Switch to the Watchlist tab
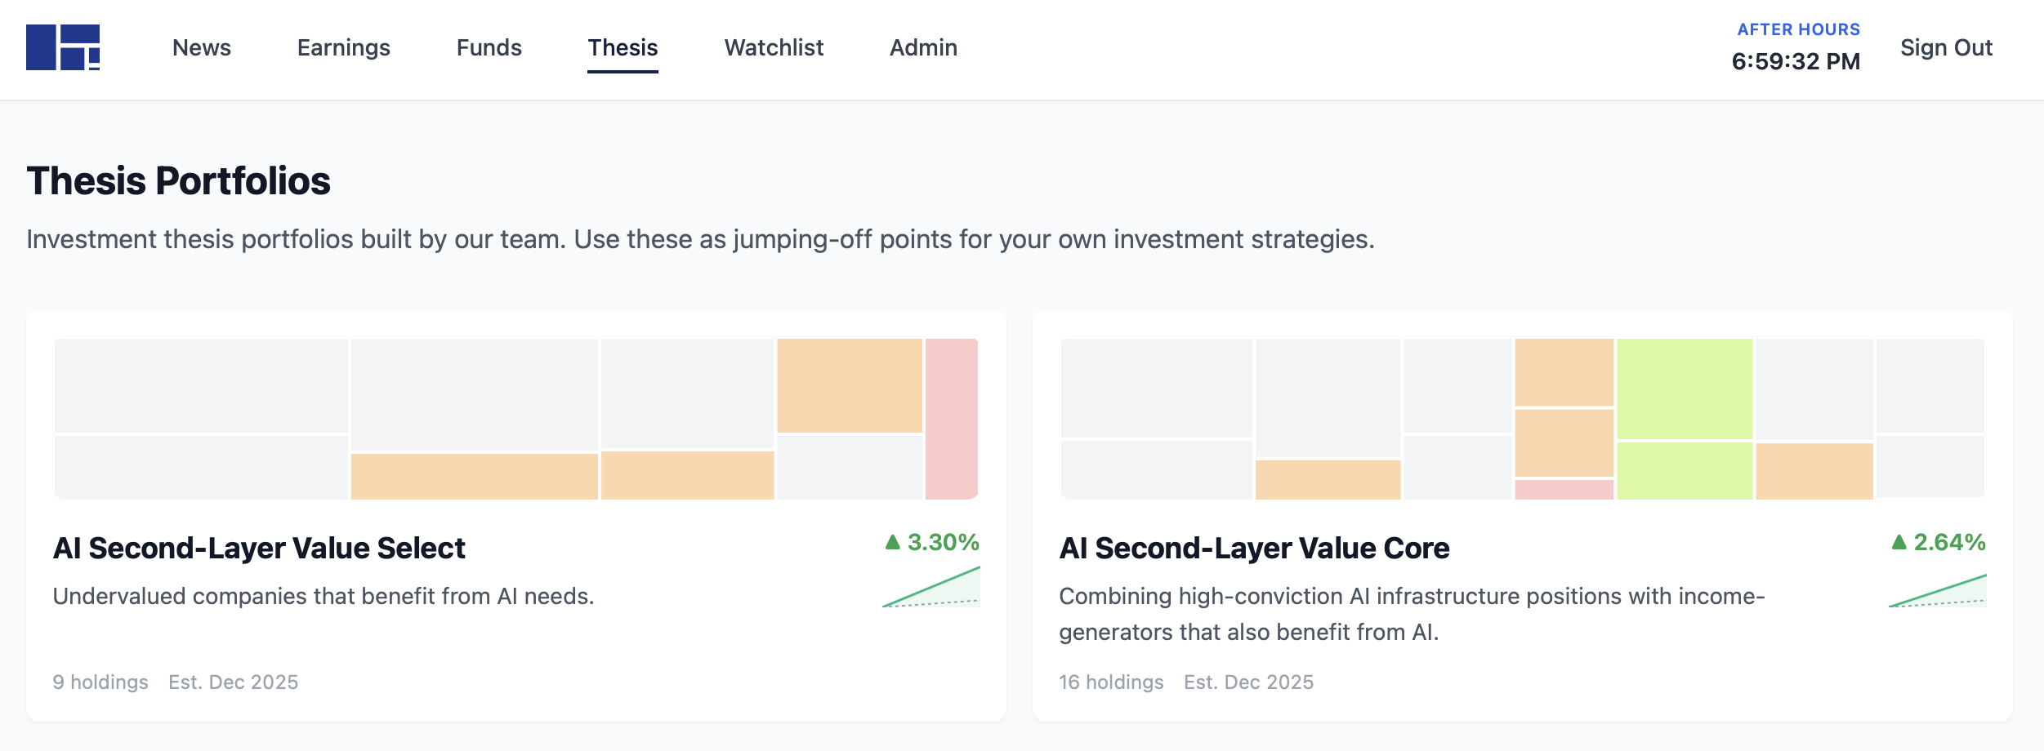Viewport: 2044px width, 751px height. 773,49
